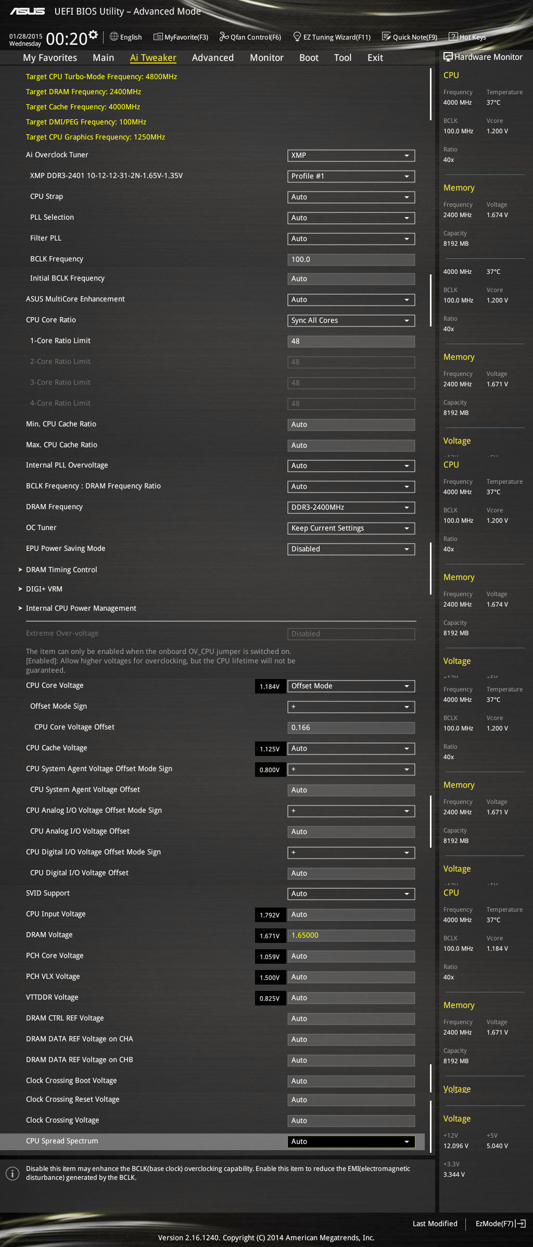Open Qfan Control(F6) fan icon
This screenshot has width=533, height=1247.
[x=224, y=36]
